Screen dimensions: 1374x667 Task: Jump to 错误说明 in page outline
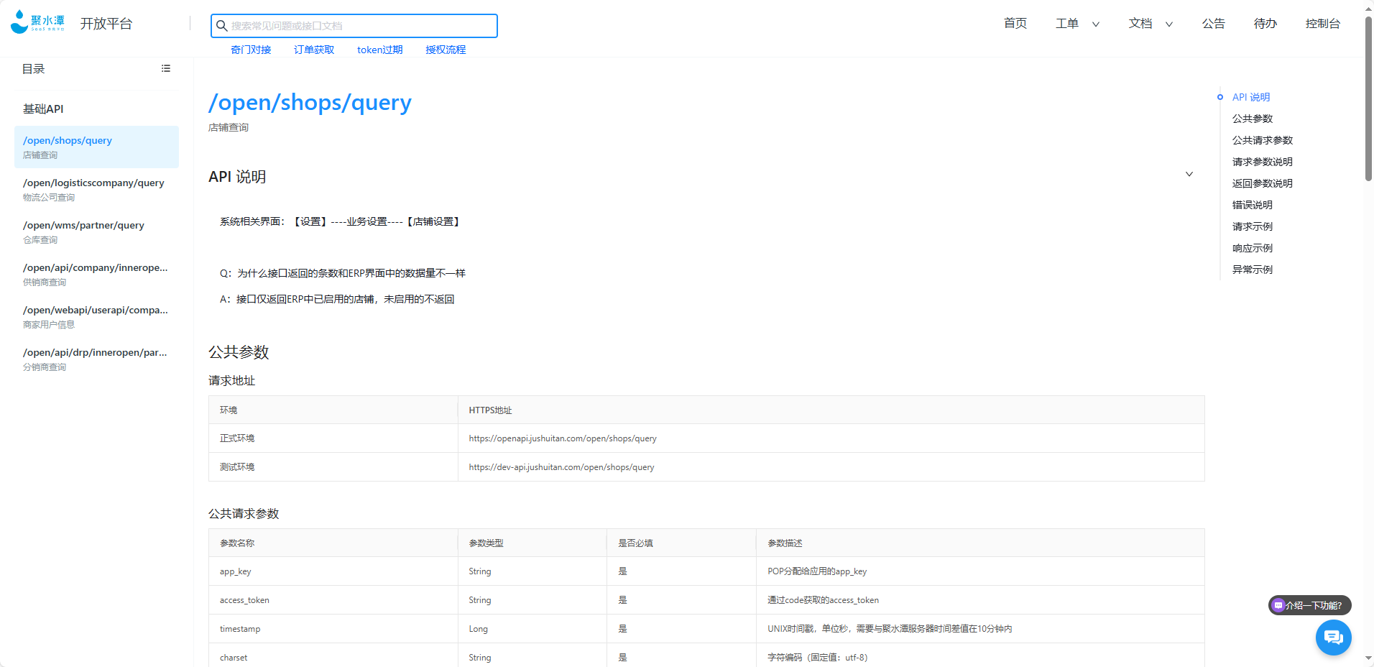pos(1252,205)
